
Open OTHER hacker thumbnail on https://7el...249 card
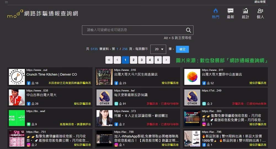pos(192,97)
